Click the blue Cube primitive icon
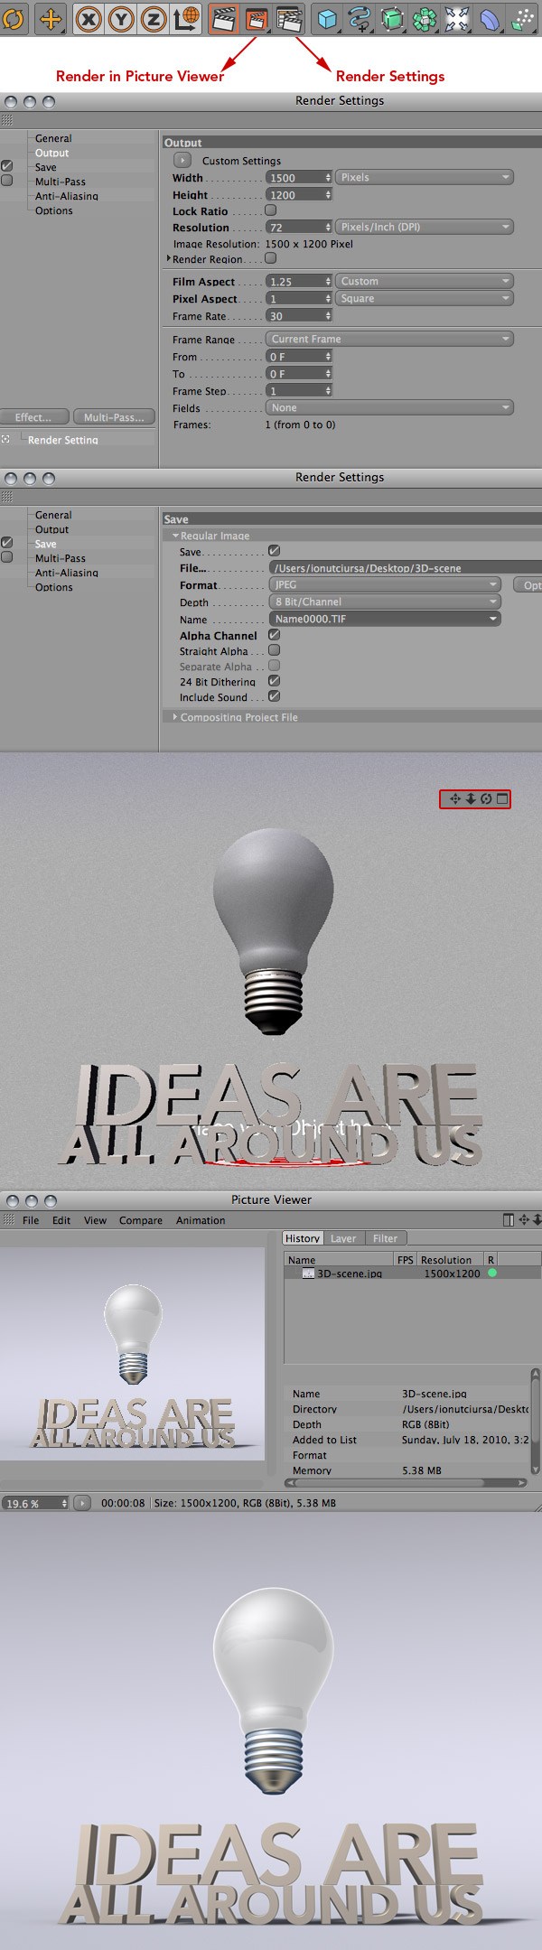Image resolution: width=542 pixels, height=1950 pixels. tap(328, 19)
